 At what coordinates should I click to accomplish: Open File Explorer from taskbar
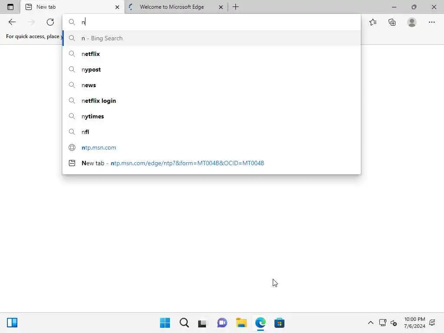click(241, 323)
